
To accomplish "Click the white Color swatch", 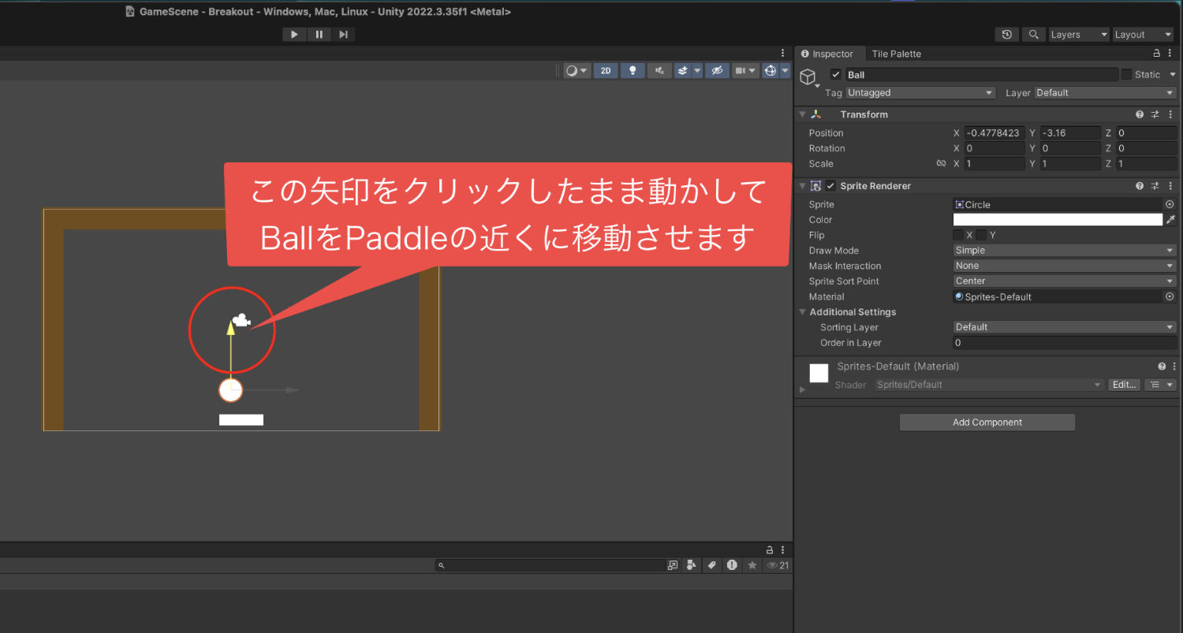I will coord(1058,220).
